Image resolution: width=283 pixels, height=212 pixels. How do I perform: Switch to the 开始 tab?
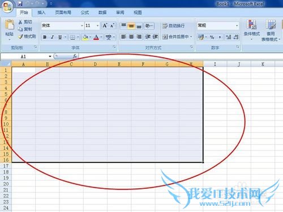[x=24, y=12]
